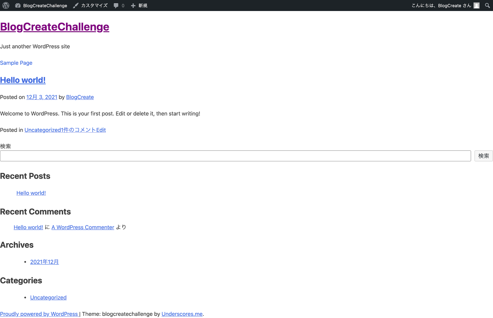Open Hello world! under Recent Posts

pyautogui.click(x=31, y=193)
